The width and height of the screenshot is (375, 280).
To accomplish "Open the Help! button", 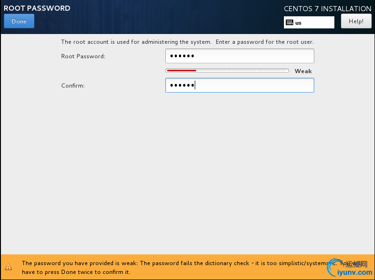I will [356, 21].
